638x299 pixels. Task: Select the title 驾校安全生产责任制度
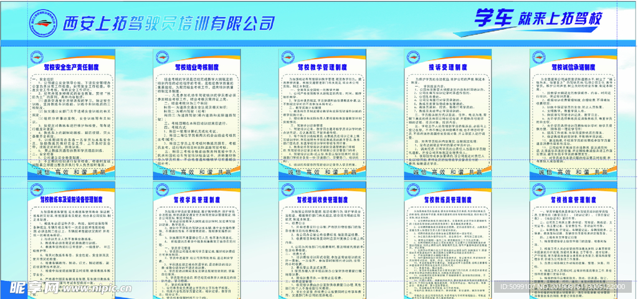click(71, 67)
